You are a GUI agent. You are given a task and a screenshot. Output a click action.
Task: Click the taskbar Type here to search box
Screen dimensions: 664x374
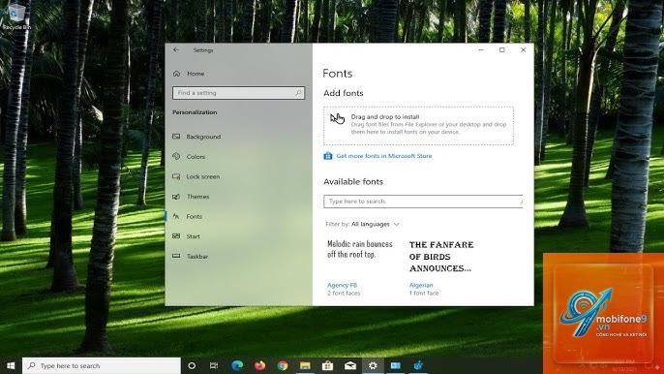(102, 365)
